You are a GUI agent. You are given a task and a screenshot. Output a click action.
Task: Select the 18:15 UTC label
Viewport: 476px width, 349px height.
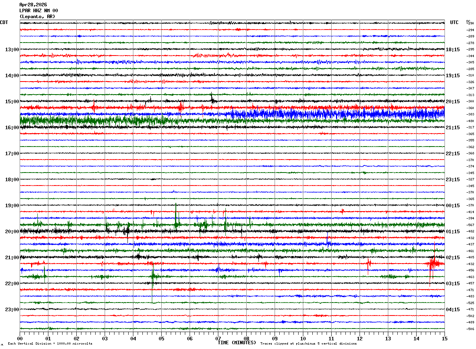tap(453, 50)
